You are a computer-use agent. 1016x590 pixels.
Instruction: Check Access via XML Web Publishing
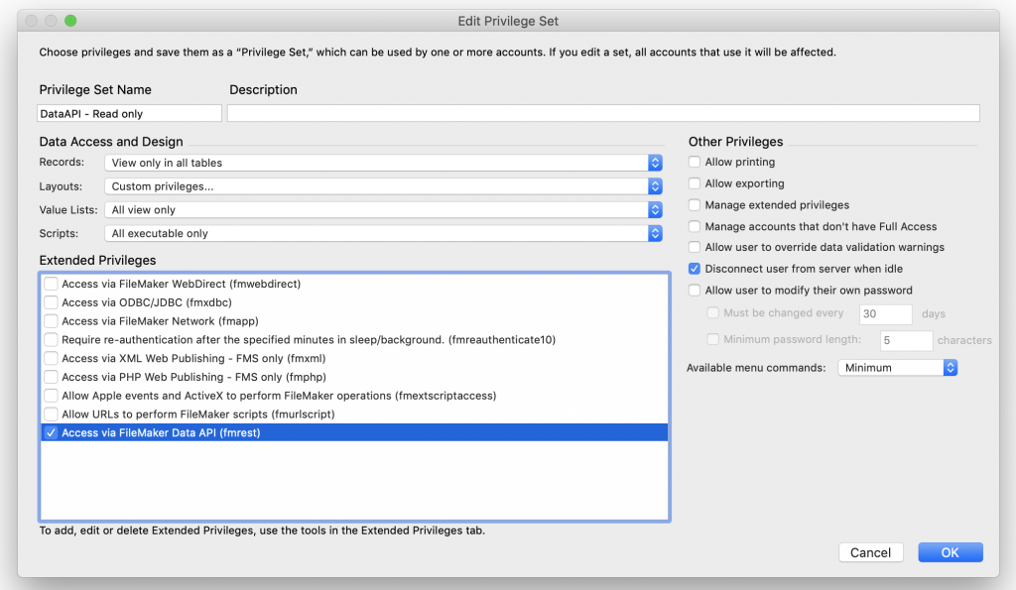[52, 358]
